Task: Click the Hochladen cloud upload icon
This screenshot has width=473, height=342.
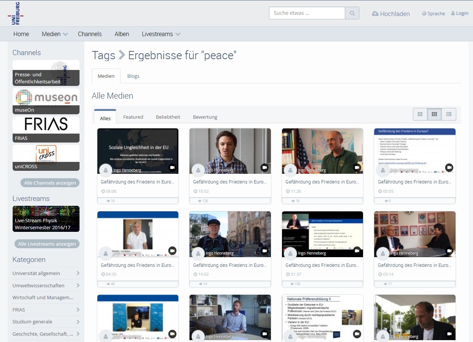Action: [375, 14]
